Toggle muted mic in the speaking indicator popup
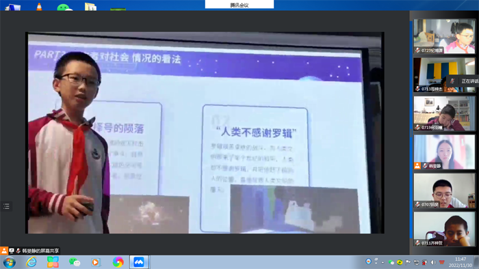The height and width of the screenshot is (269, 479). (452, 81)
